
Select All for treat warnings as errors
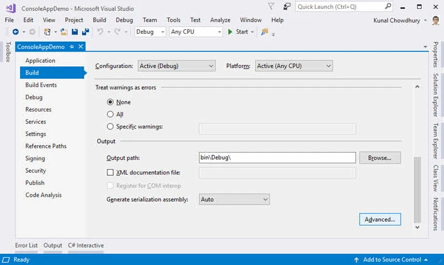tap(110, 114)
